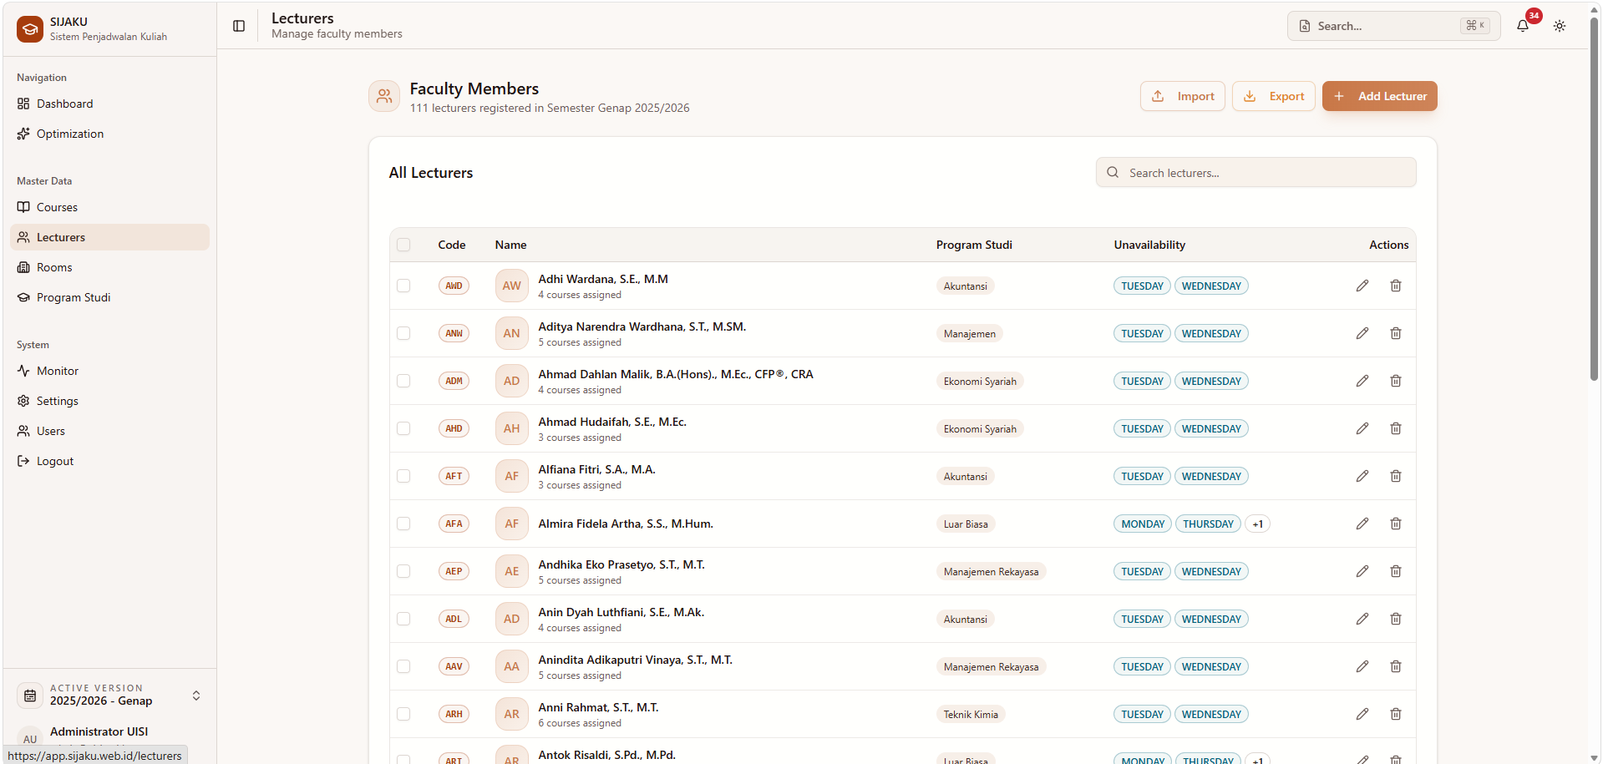Delete lecturer Adhi Wardana with trash icon
The image size is (1603, 764).
pyautogui.click(x=1396, y=286)
